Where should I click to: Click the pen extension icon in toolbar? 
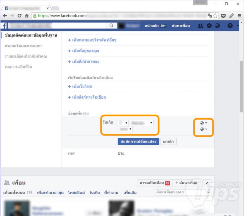pyautogui.click(x=231, y=16)
